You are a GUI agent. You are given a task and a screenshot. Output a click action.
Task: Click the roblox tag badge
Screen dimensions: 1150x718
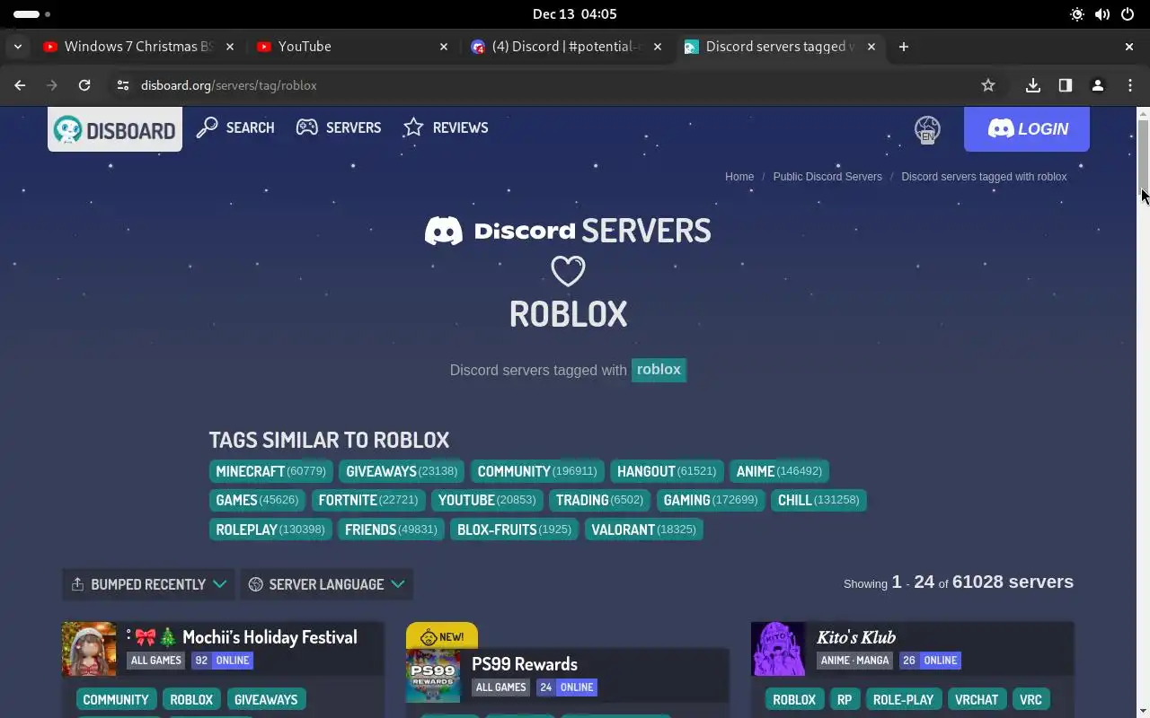[x=659, y=370]
